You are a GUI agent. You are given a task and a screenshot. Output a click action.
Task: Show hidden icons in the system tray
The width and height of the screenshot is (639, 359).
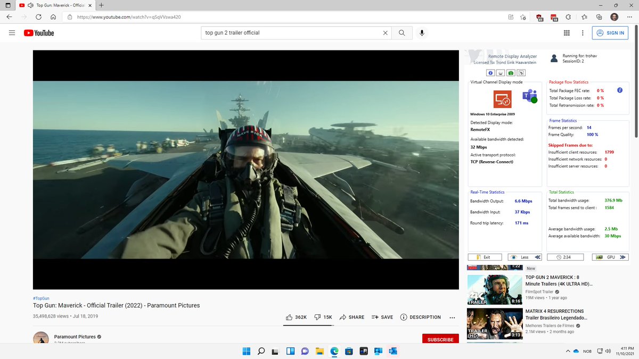tap(567, 351)
